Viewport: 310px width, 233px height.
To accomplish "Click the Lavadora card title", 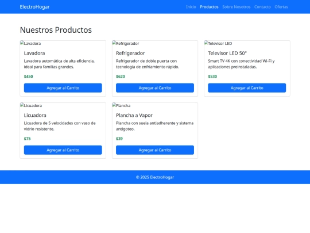I will (x=34, y=53).
